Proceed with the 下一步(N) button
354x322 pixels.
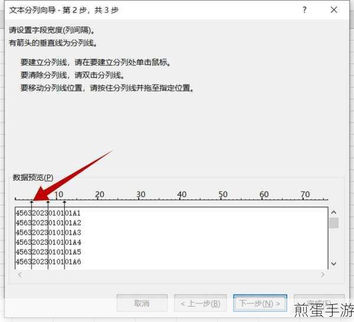point(260,303)
